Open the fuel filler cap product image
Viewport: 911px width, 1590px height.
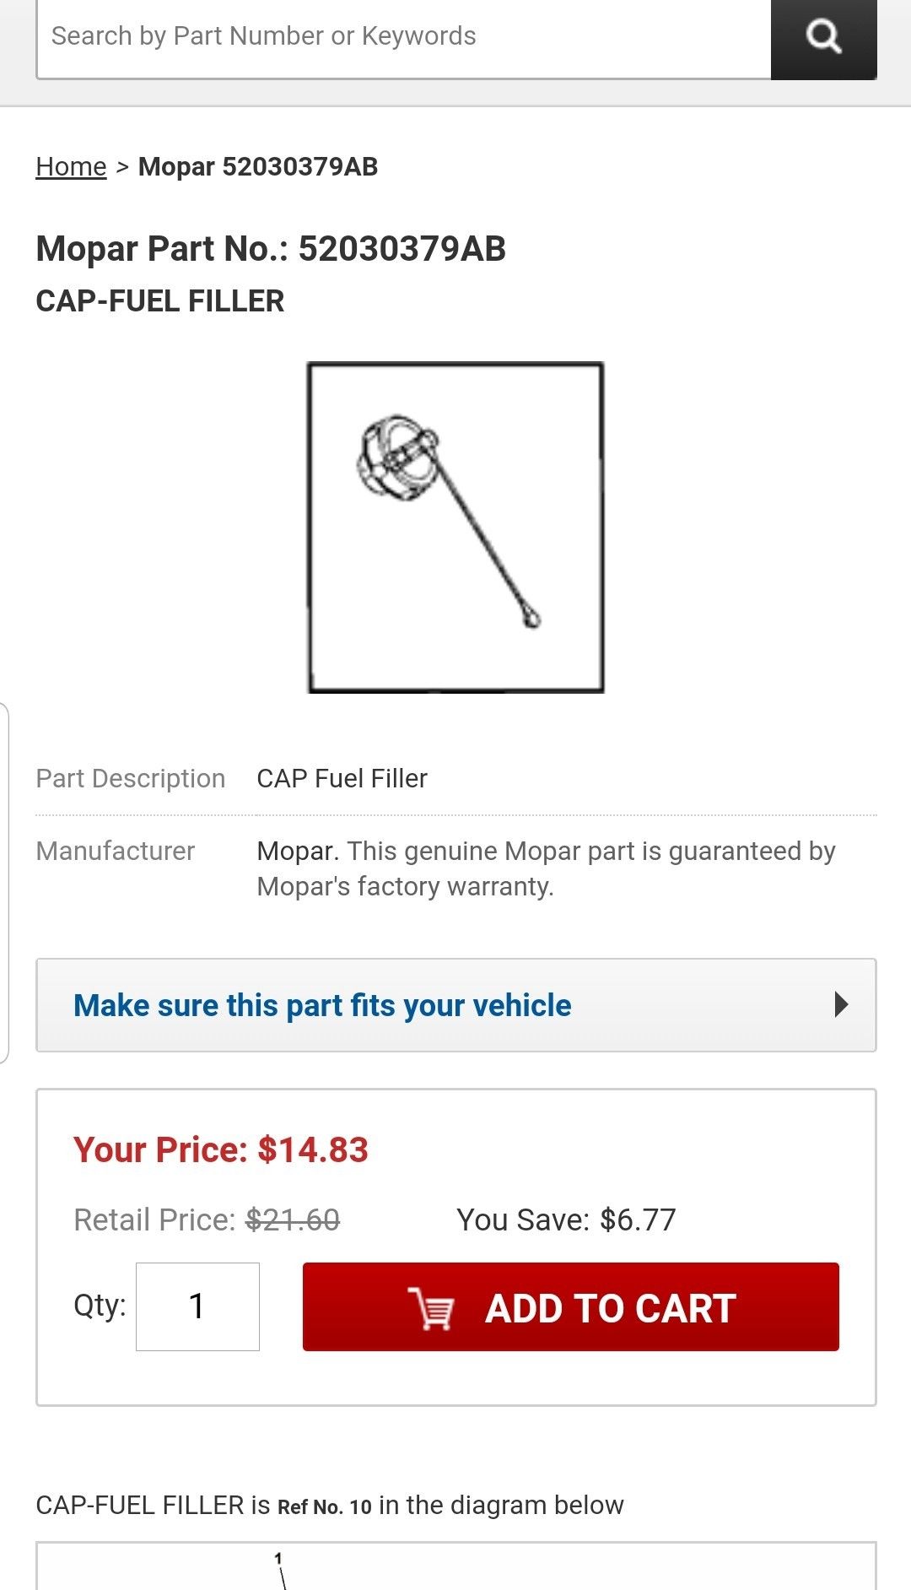tap(455, 527)
